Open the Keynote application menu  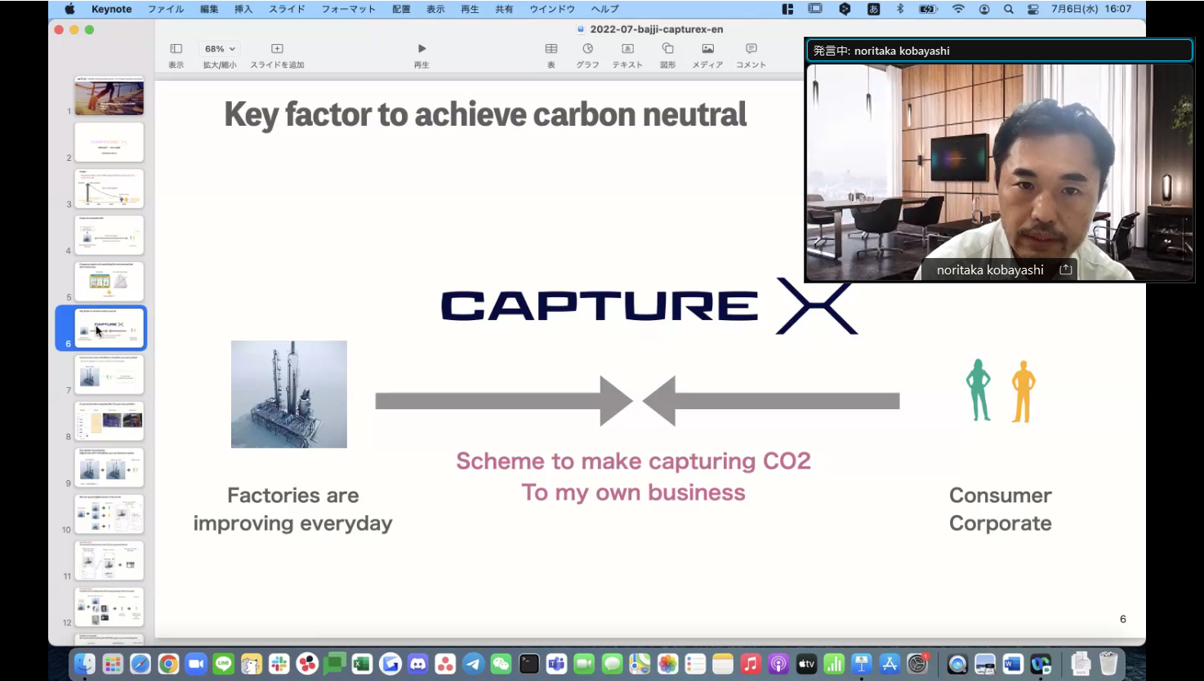point(111,9)
